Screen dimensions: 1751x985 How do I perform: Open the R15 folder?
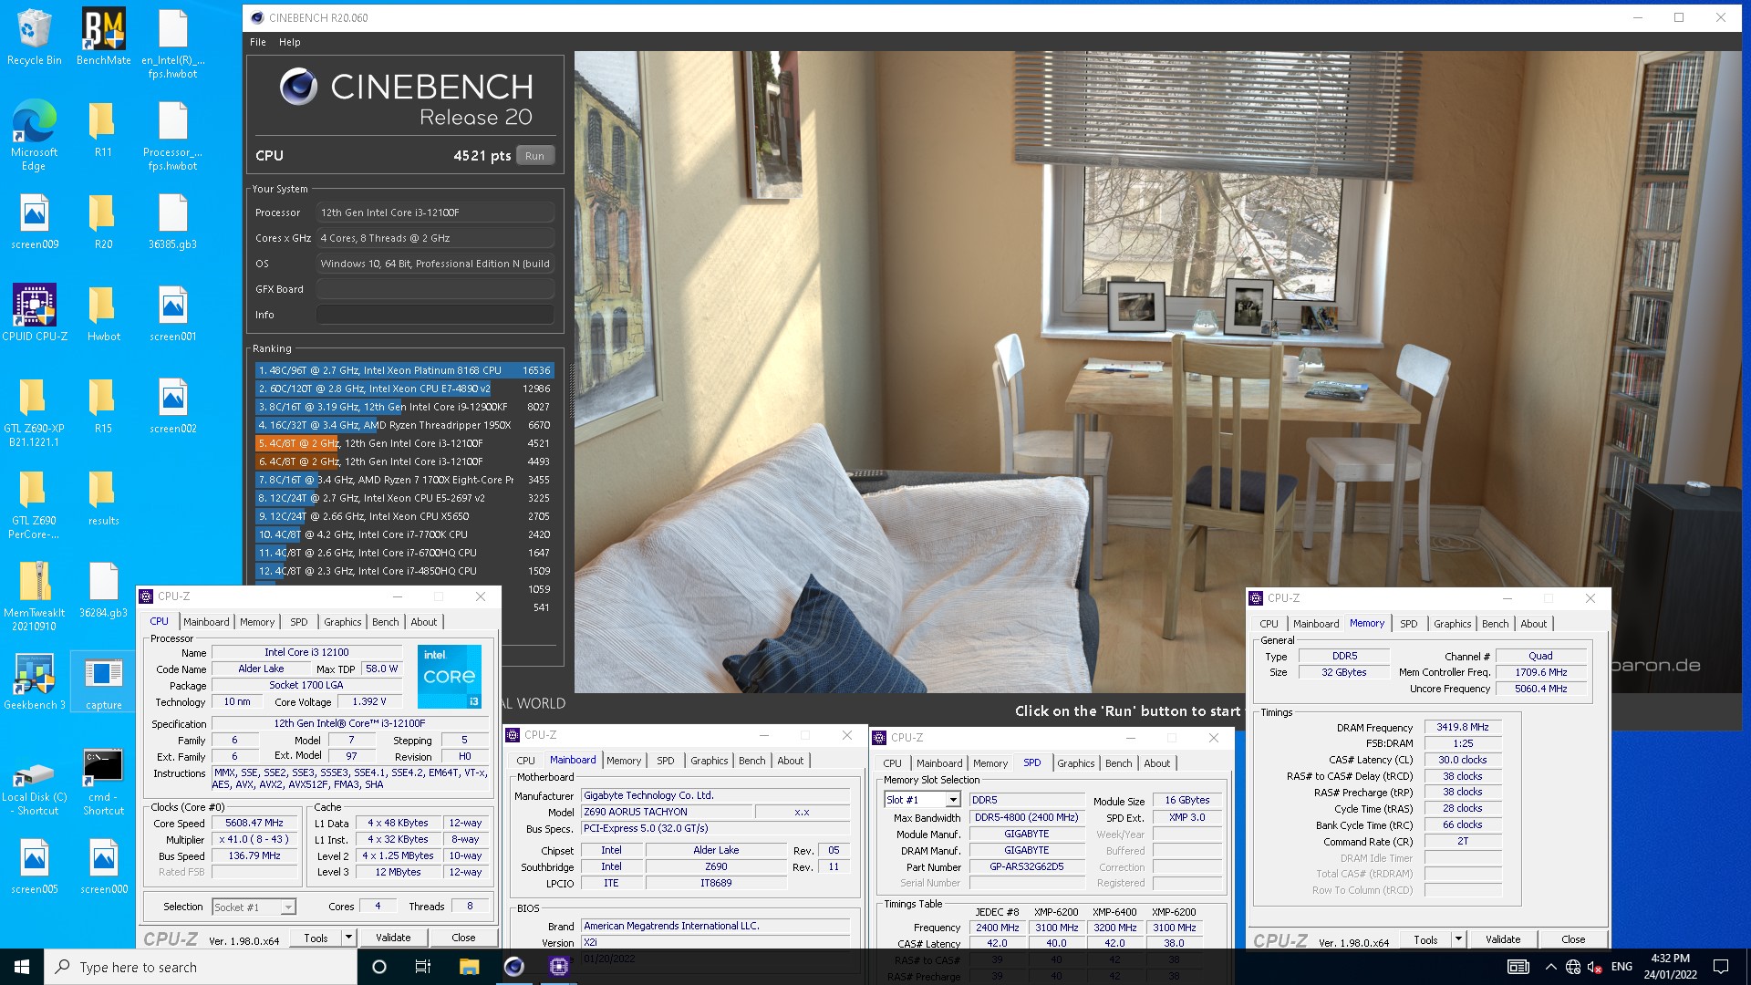point(103,406)
